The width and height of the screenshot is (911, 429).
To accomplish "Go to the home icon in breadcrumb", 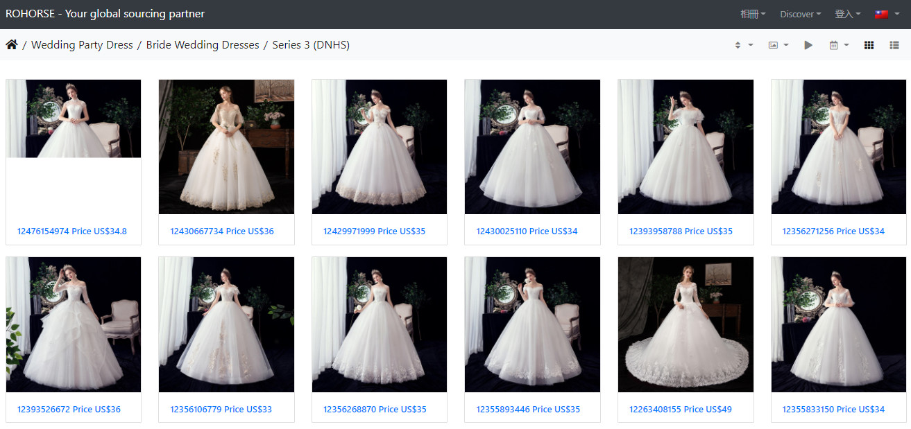I will pyautogui.click(x=12, y=45).
